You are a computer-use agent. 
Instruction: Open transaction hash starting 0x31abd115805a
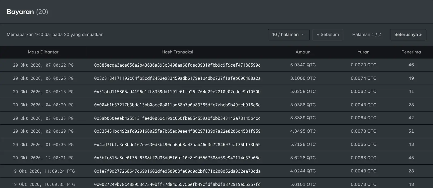point(177,92)
